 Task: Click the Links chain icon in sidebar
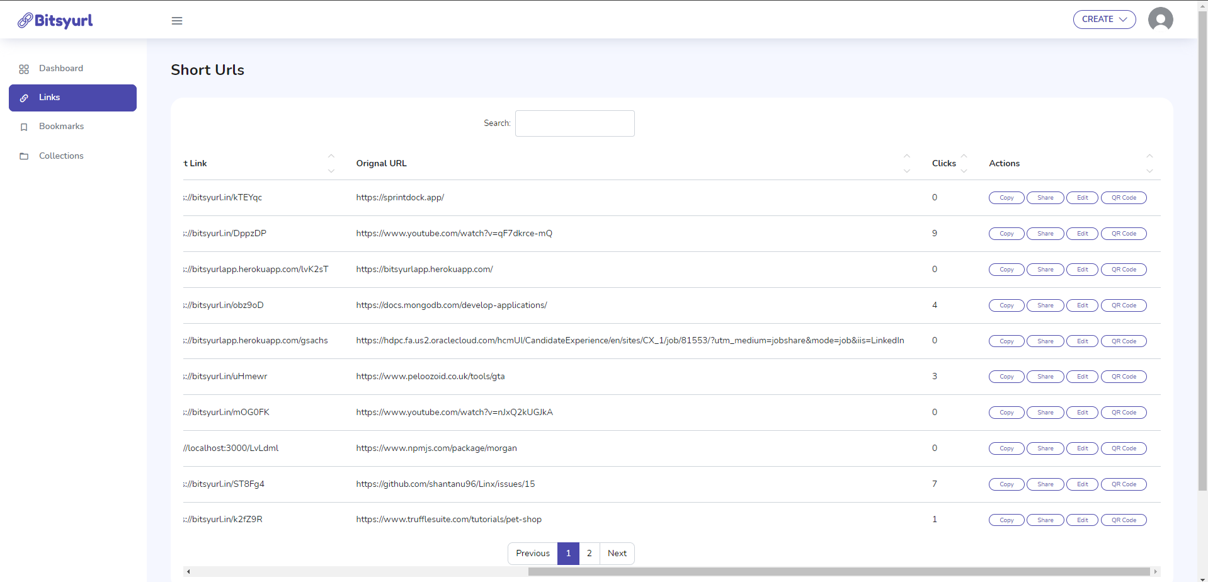point(24,98)
